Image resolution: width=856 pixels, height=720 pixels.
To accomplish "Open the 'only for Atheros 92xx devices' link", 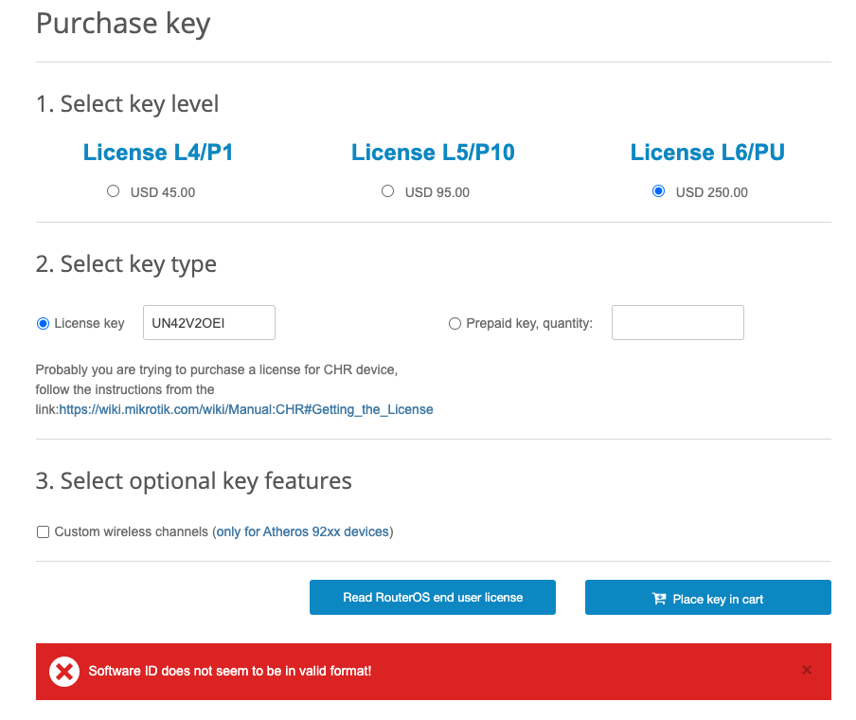I will [302, 531].
